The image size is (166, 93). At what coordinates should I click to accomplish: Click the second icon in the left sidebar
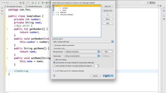2,11
